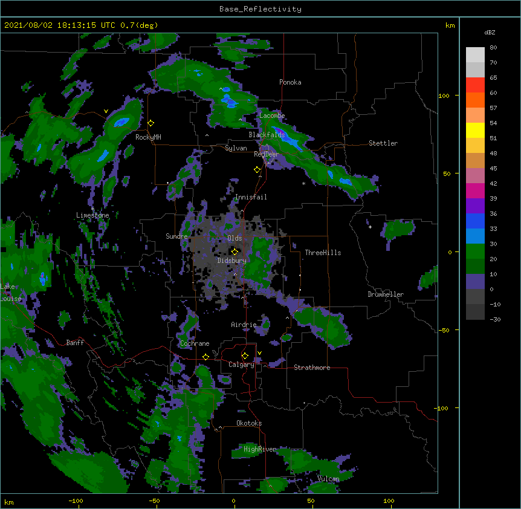521x509 pixels.
Task: Select the km unit label at bottom left
Action: pyautogui.click(x=9, y=502)
